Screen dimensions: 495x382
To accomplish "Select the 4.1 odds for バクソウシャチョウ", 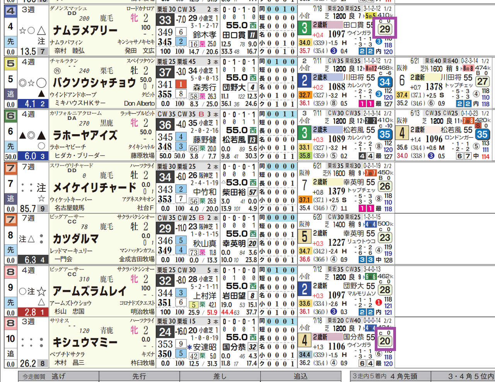I will click(x=30, y=104).
